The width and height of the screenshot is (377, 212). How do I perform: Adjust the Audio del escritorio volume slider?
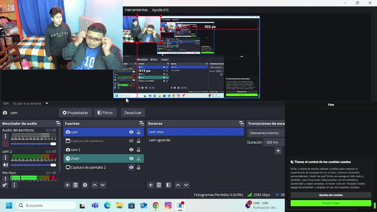pos(33,144)
